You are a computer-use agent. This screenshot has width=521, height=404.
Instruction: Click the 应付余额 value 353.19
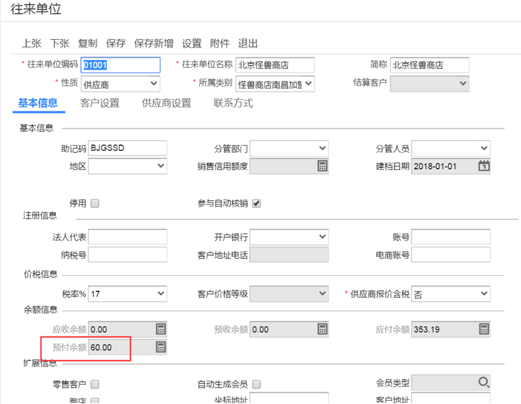tap(427, 330)
